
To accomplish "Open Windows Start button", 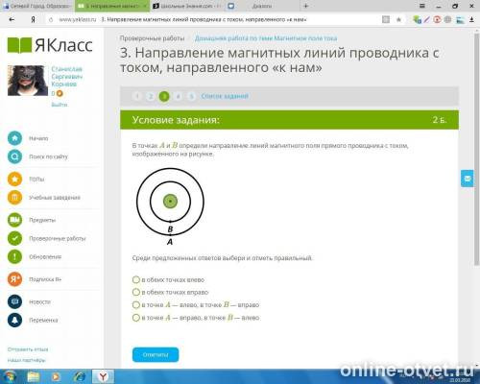I will point(10,376).
